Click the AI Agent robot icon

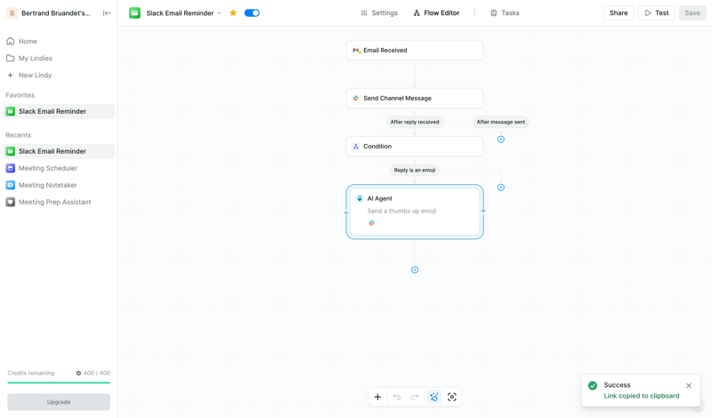[360, 198]
